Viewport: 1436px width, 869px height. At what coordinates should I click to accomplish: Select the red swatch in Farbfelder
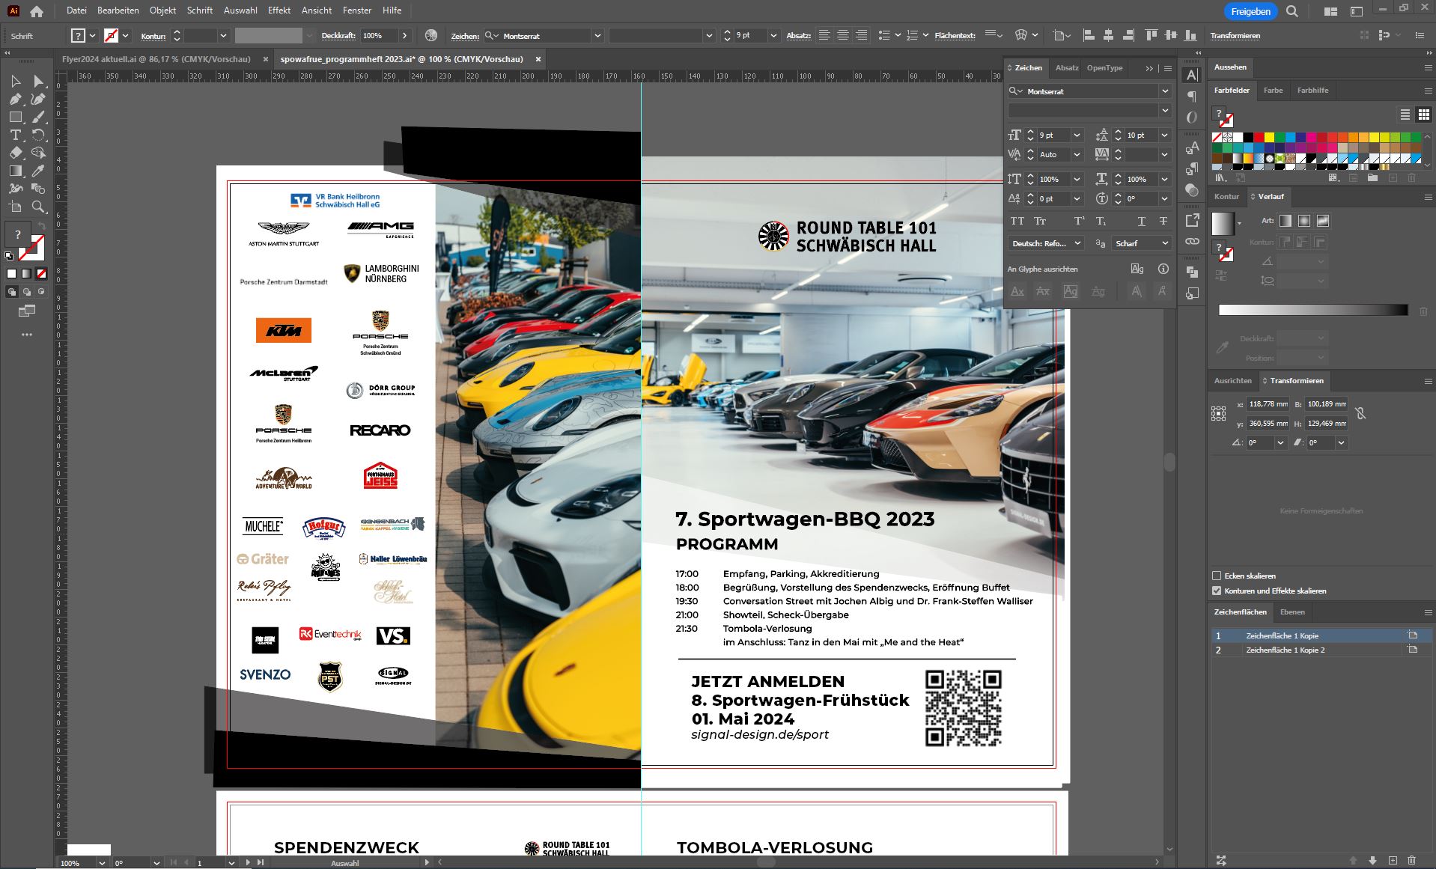click(x=1259, y=138)
